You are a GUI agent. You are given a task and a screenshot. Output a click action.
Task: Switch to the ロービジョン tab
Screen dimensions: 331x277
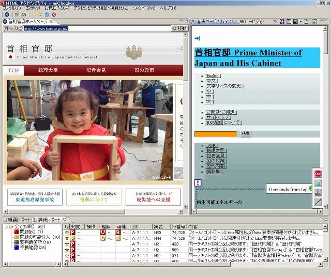[252, 22]
